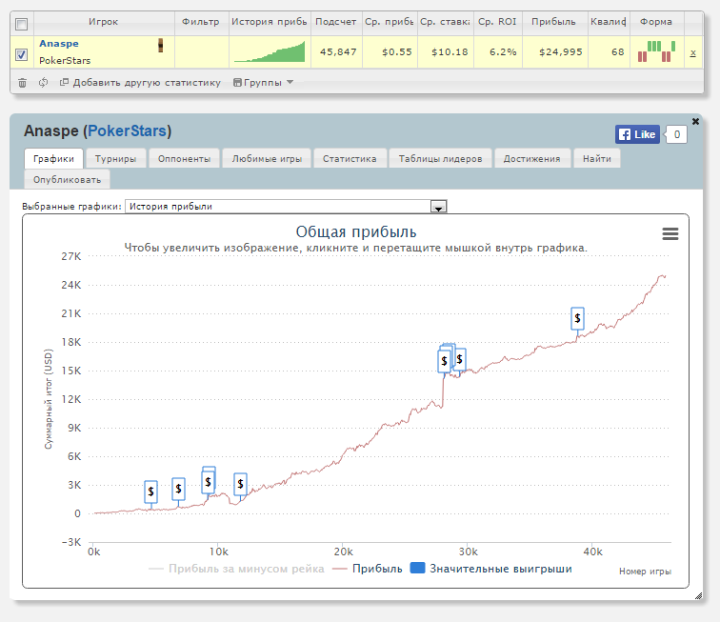This screenshot has height=622, width=720.
Task: Open the chart hamburger menu
Action: click(670, 233)
